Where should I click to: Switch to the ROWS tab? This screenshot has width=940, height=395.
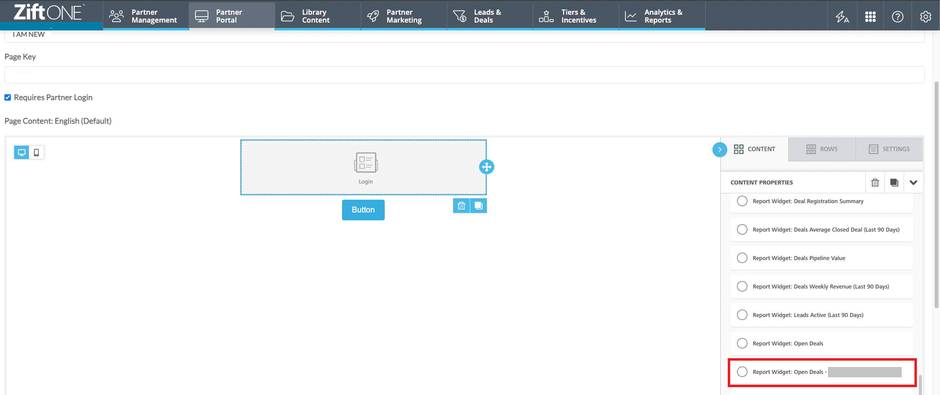tap(822, 149)
